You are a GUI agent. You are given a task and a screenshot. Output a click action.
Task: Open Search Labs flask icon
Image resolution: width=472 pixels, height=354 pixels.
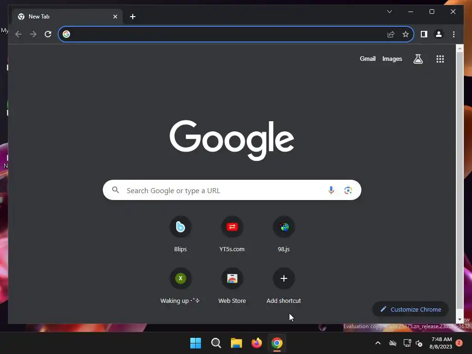pyautogui.click(x=418, y=59)
